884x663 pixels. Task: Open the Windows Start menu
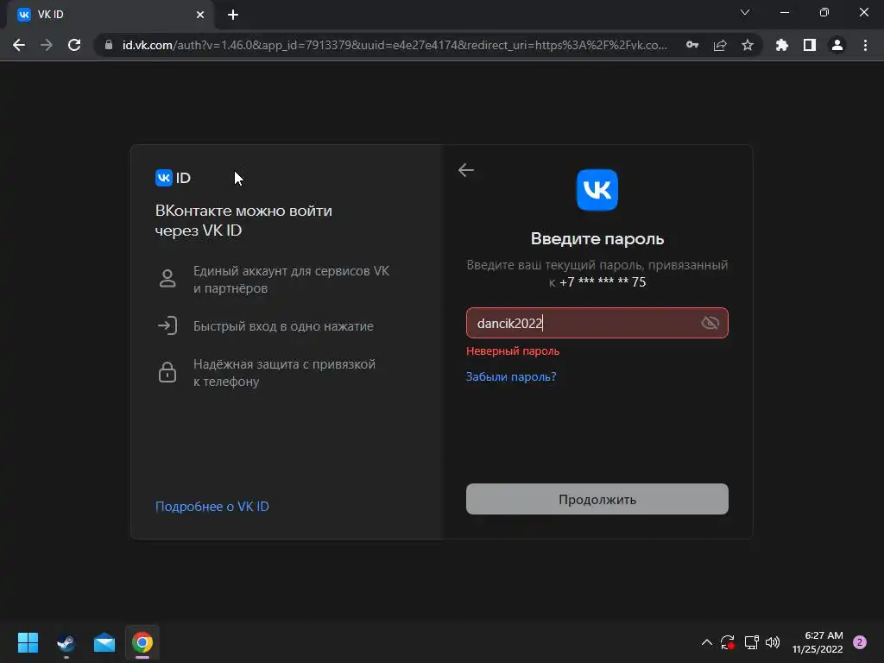[x=28, y=642]
